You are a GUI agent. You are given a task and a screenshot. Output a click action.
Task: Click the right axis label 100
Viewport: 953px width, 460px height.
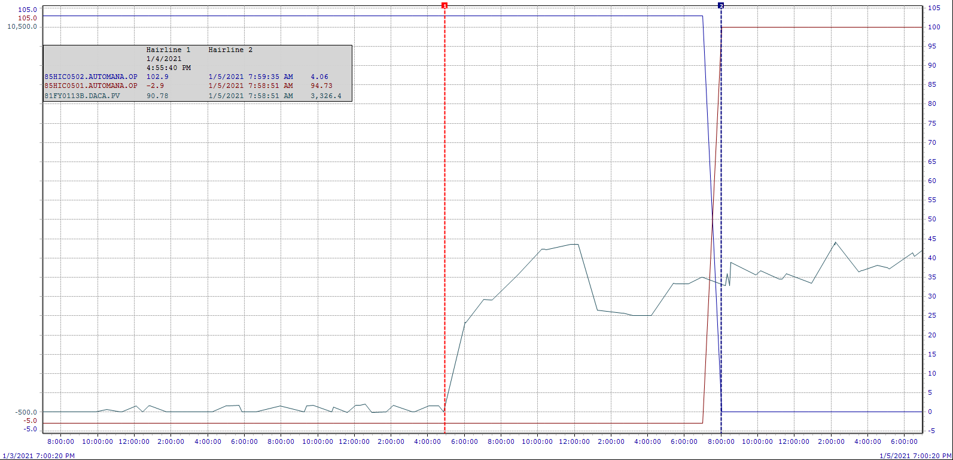(934, 27)
